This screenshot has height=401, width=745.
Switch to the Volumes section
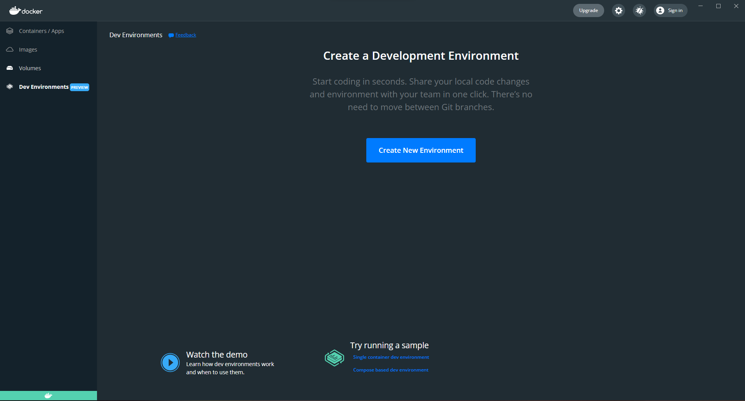tap(30, 68)
